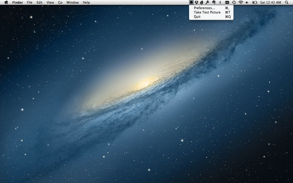Open the volume control icon

point(247,3)
